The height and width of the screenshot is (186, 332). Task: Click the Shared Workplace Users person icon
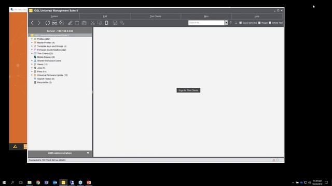pos(35,60)
